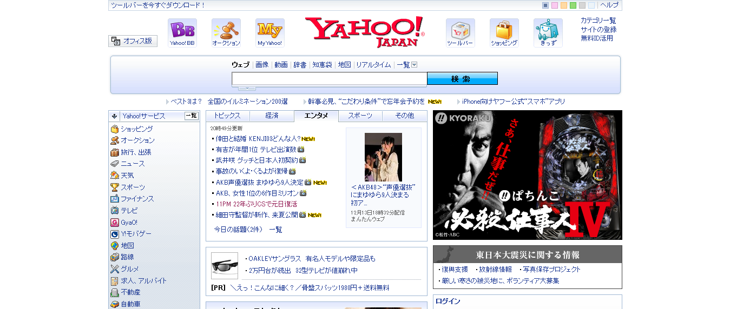The image size is (730, 309).
Task: Click the newspaper icon beside ニュース
Action: pyautogui.click(x=115, y=164)
